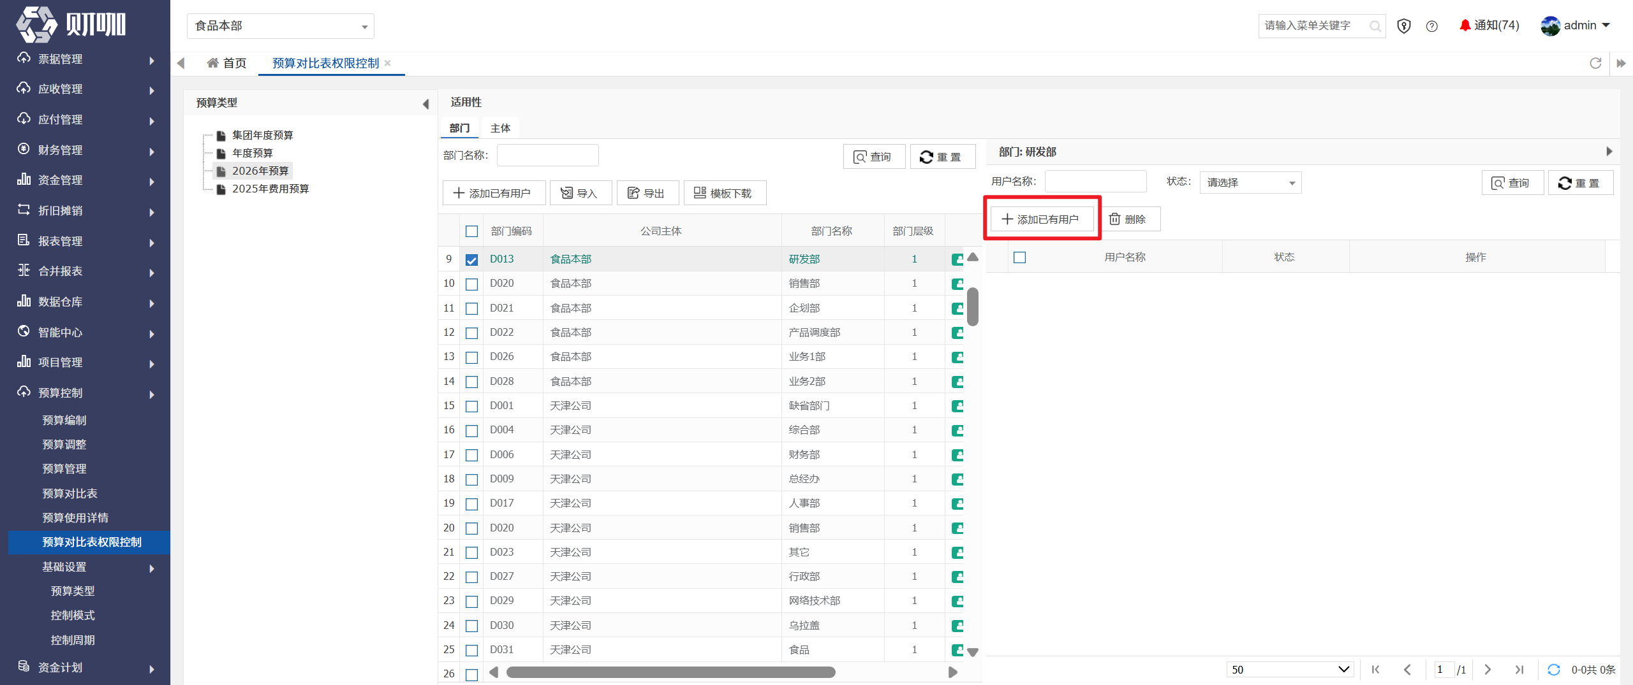The width and height of the screenshot is (1633, 685).
Task: Switch to the 主体 tab
Action: pos(500,128)
